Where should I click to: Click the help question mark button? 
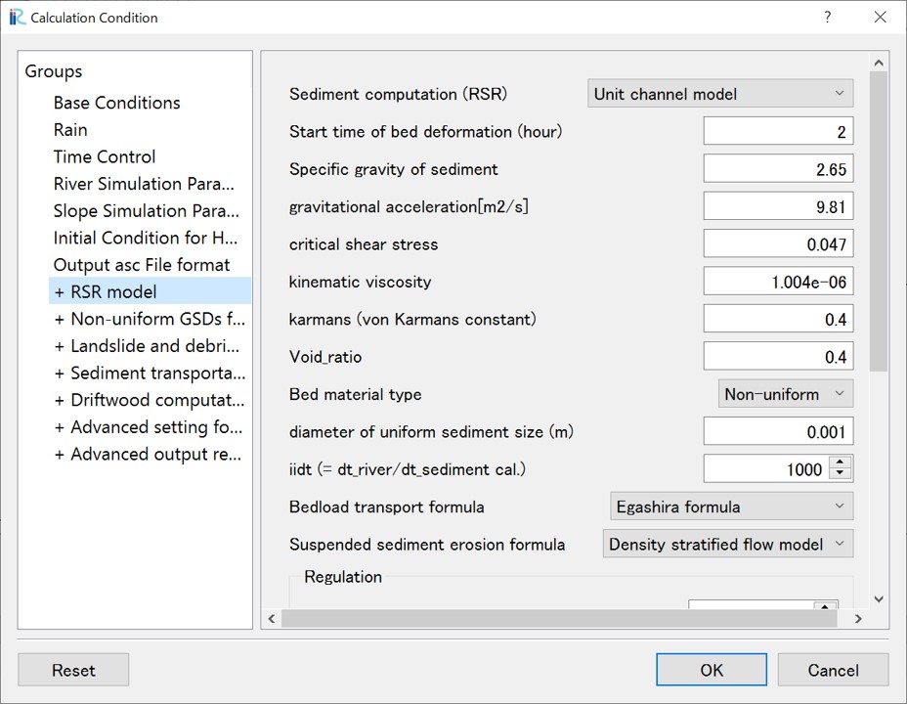828,18
